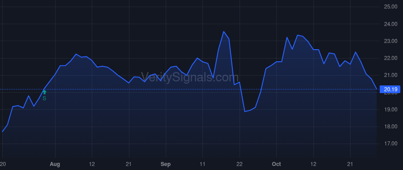Click the 18.00 price axis label
Viewport: 403px width, 170px height.
[x=390, y=127]
